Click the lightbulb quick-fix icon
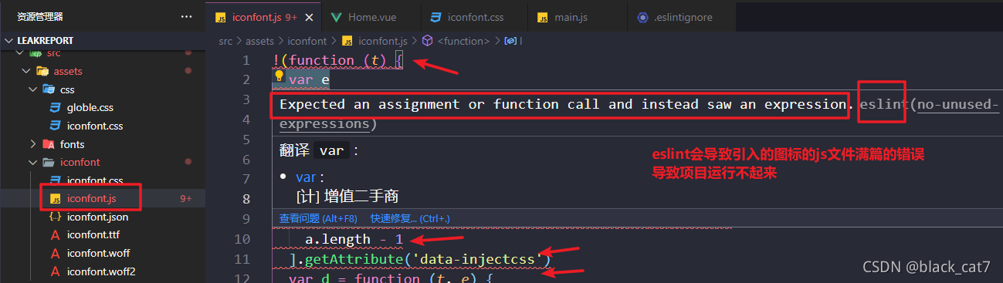 pos(280,76)
